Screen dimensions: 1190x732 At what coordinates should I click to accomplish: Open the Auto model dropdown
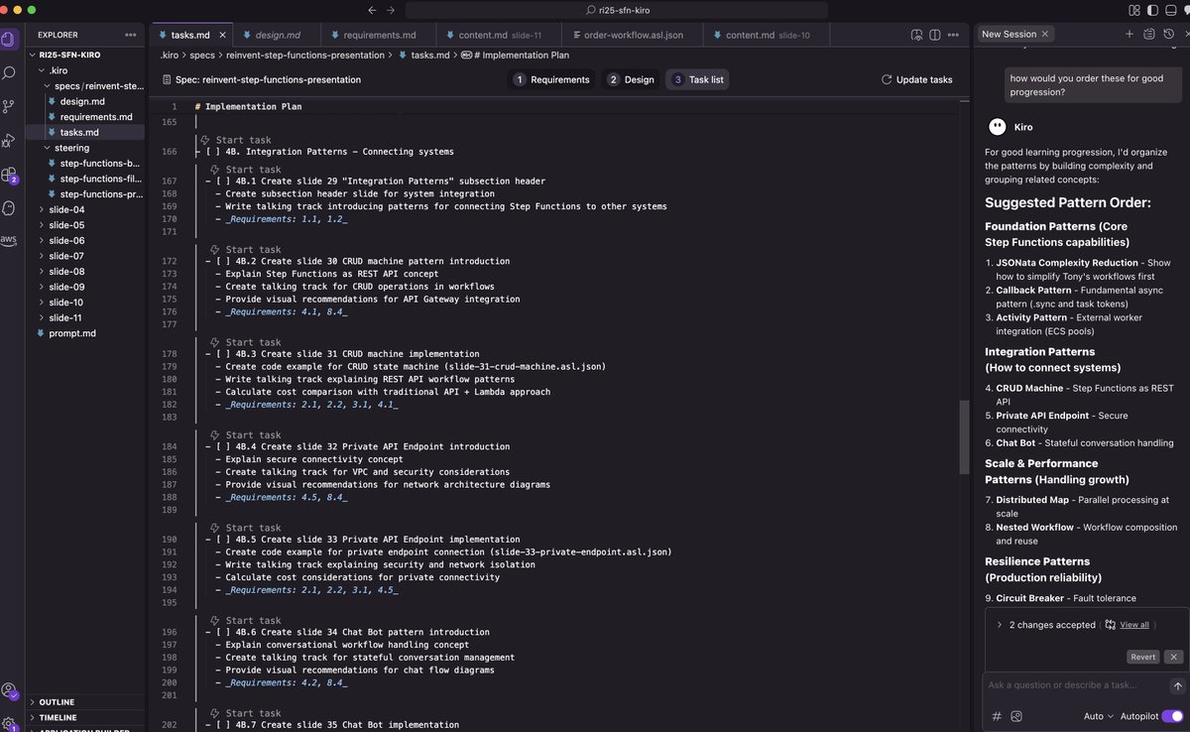click(1099, 716)
